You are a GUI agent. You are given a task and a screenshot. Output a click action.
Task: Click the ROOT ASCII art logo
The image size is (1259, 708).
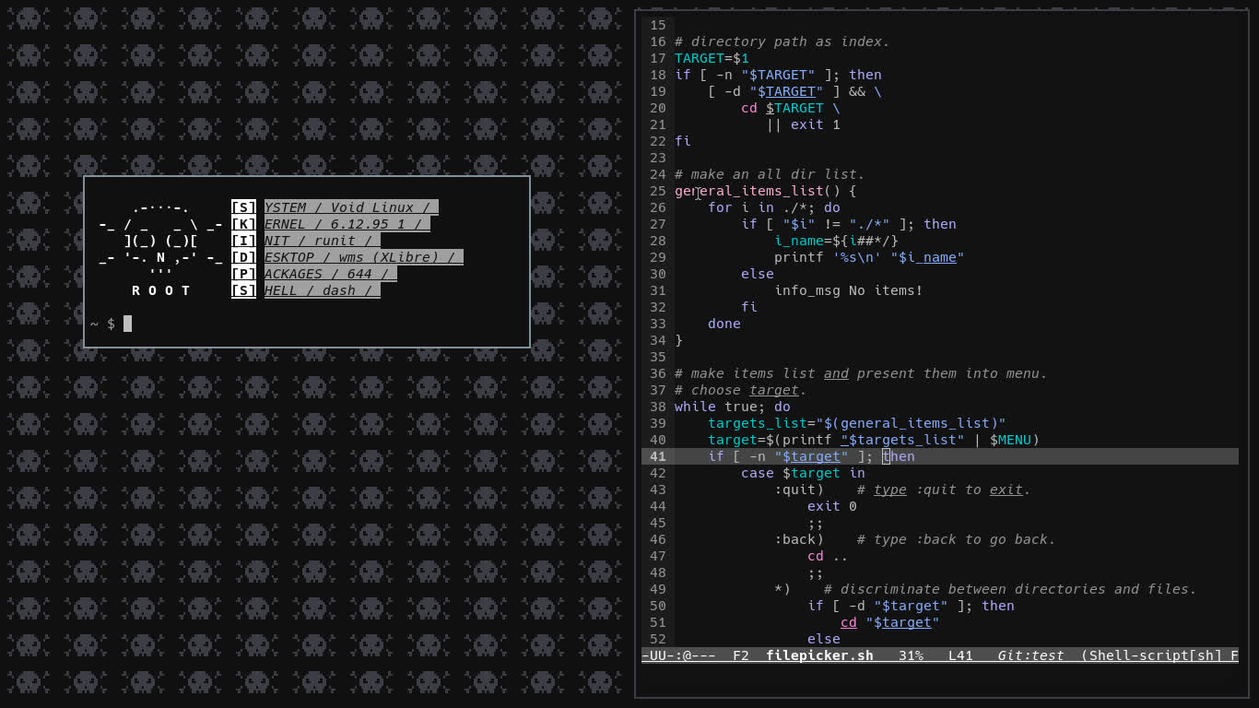160,249
